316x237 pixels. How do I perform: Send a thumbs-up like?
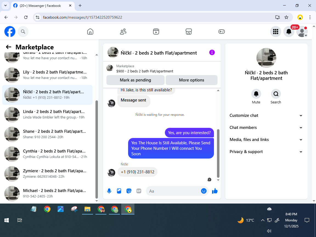tap(215, 191)
